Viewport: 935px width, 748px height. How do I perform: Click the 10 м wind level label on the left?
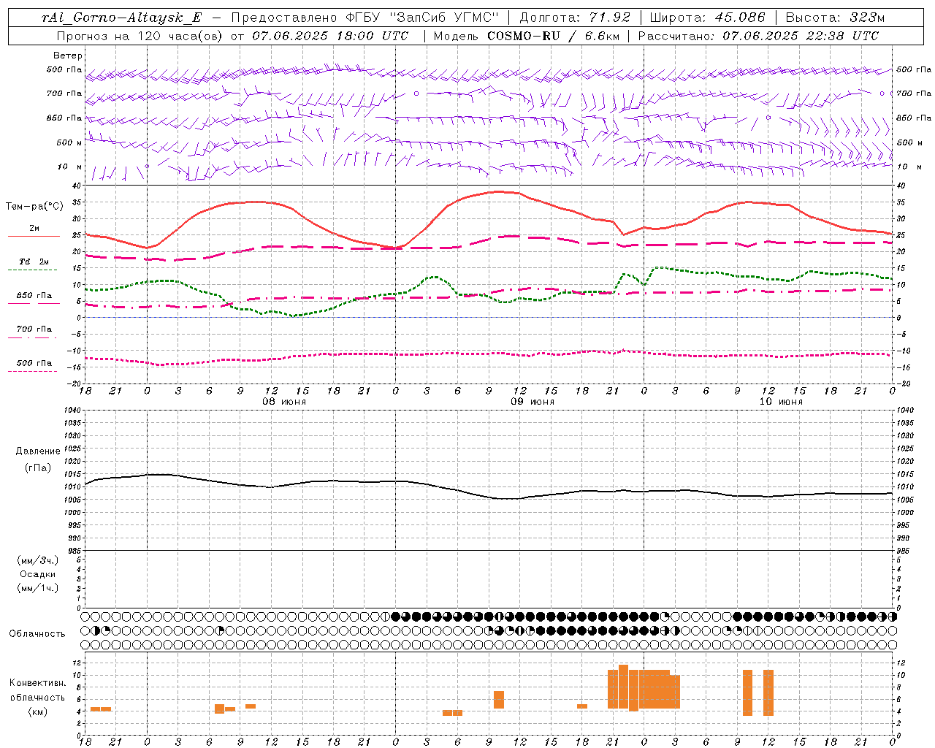coord(70,167)
